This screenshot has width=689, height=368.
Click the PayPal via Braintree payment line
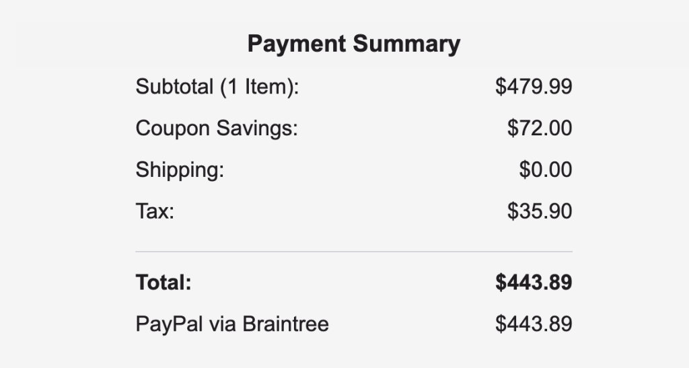tap(232, 324)
